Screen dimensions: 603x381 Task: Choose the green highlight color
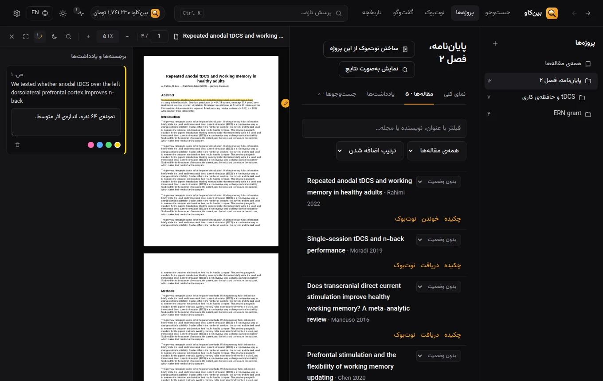tap(109, 145)
